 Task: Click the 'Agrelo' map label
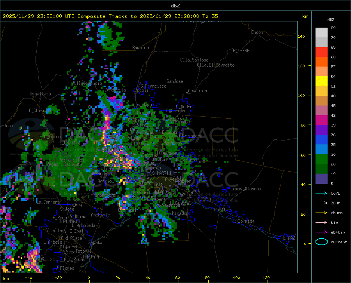105,181
